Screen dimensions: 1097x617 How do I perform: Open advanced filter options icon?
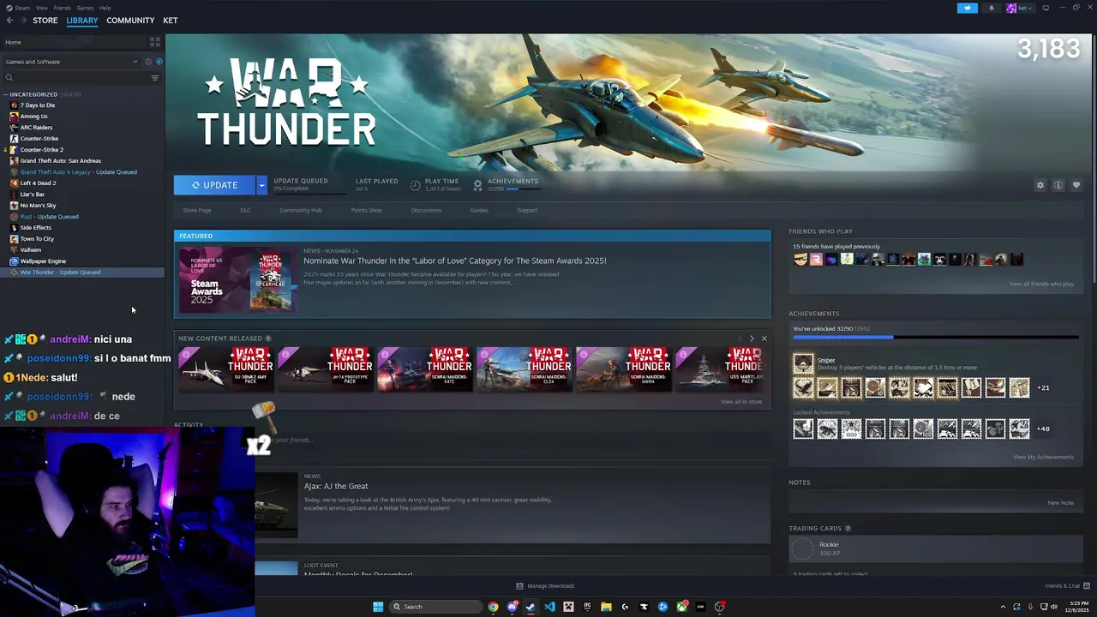click(155, 78)
